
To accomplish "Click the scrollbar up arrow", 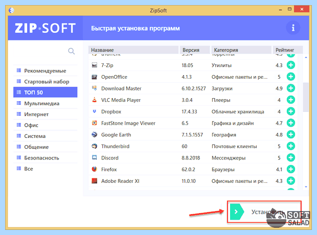I will [306, 58].
